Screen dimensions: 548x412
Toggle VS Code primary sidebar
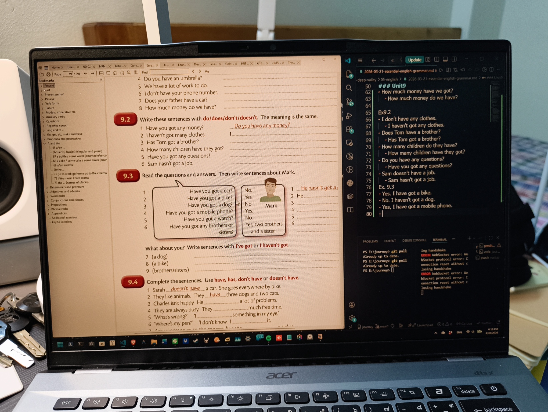[437, 59]
